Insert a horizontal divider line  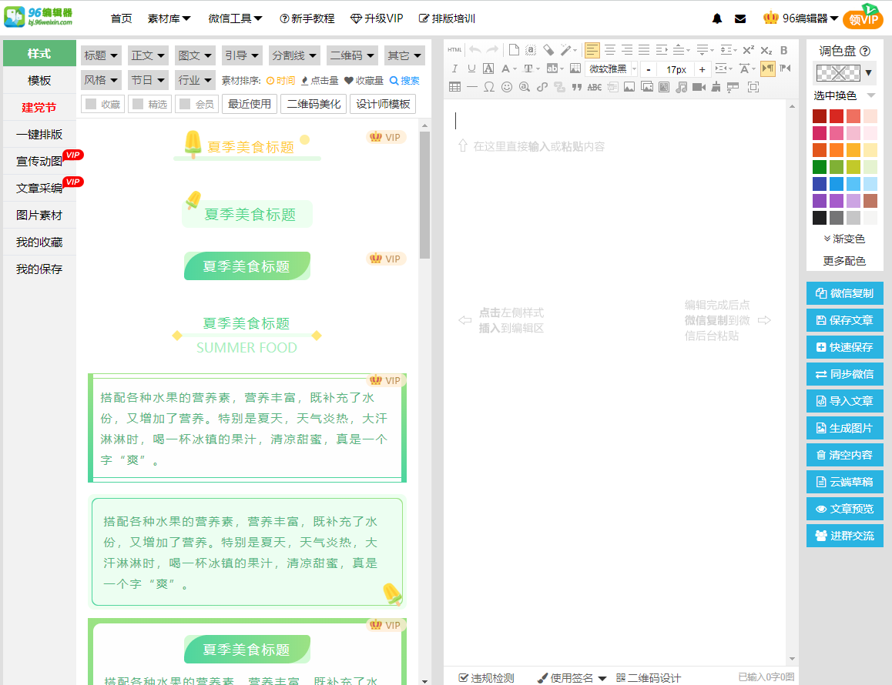click(472, 86)
